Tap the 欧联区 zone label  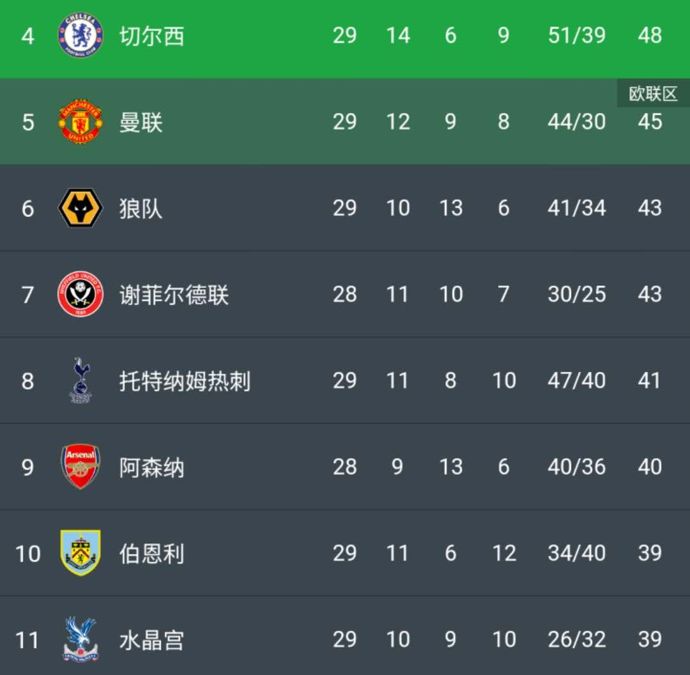click(653, 93)
